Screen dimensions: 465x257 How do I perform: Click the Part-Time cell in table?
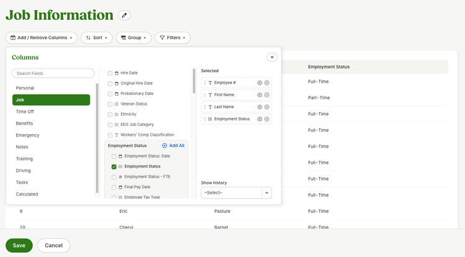pos(319,97)
